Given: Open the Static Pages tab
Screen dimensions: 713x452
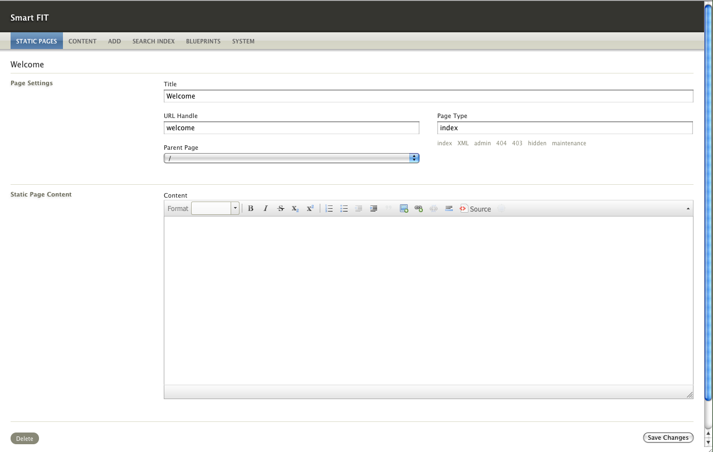Looking at the screenshot, I should click(37, 41).
